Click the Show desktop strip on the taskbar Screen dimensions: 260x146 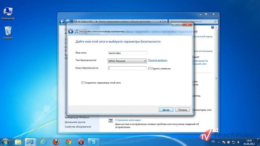point(258,142)
